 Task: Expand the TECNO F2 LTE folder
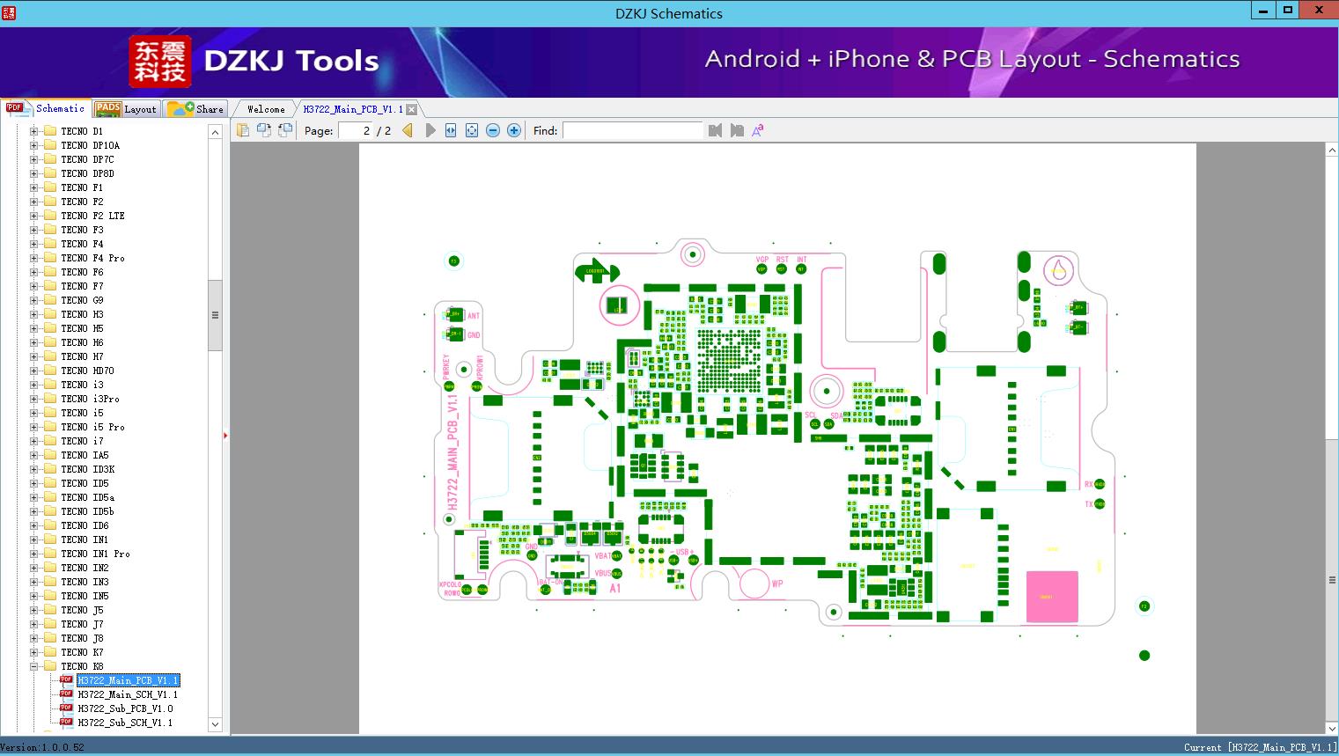(x=34, y=216)
